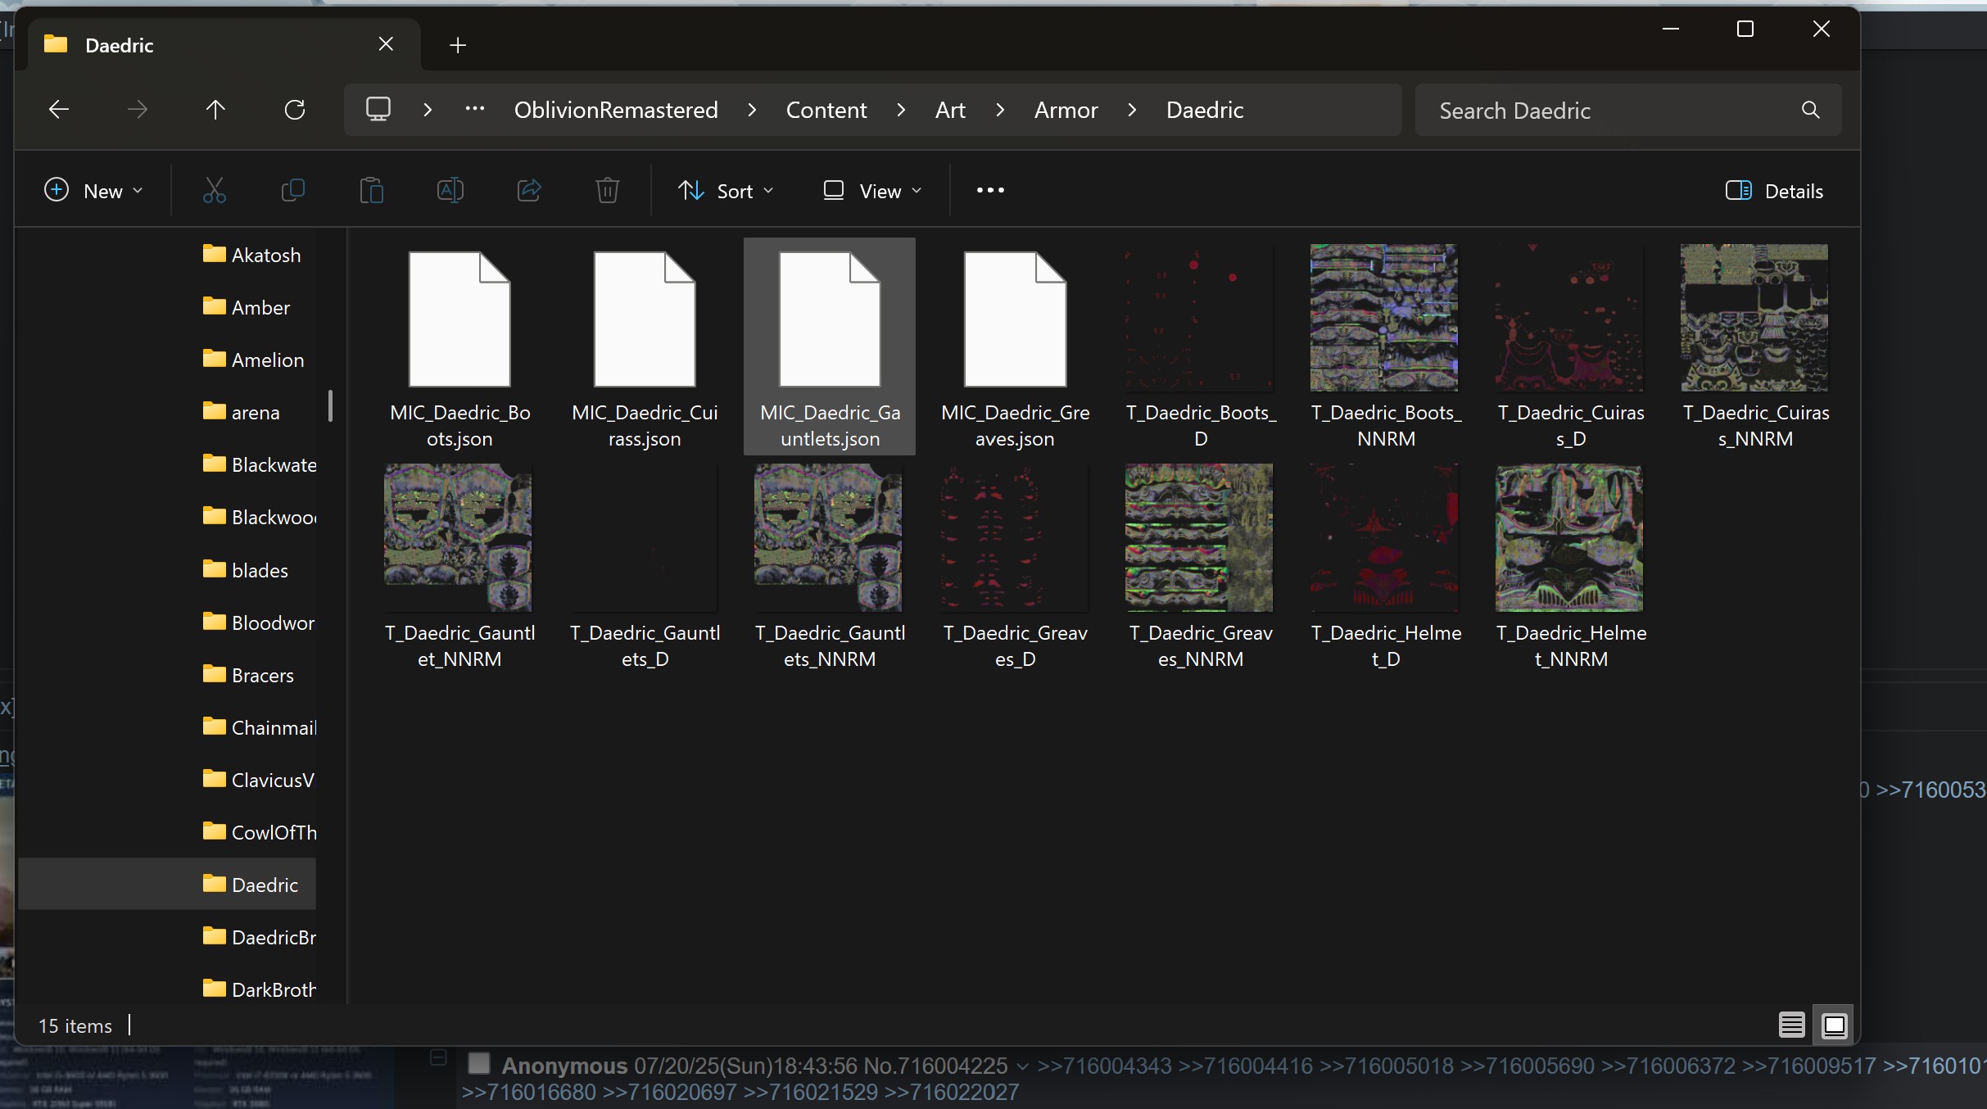This screenshot has width=1987, height=1109.
Task: Expand chevron after Armor in breadcrumb
Action: (x=1132, y=110)
